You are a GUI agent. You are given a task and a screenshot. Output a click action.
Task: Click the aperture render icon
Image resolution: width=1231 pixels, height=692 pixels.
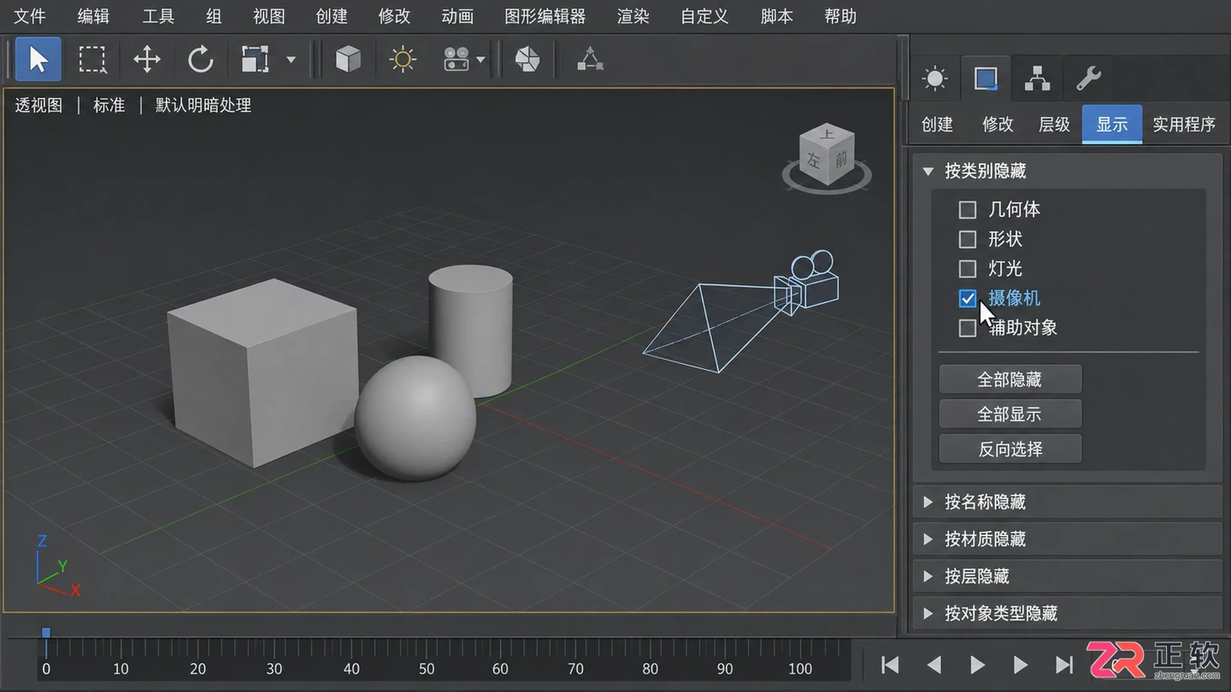pyautogui.click(x=527, y=59)
